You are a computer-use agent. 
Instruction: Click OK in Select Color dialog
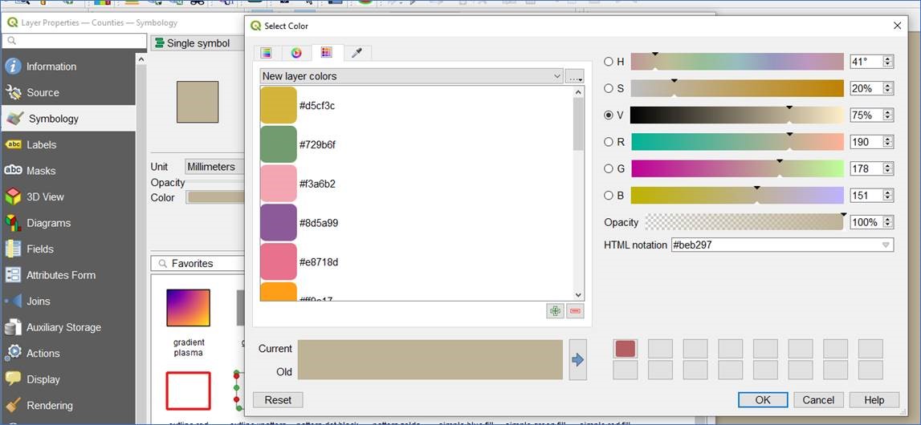pos(763,400)
